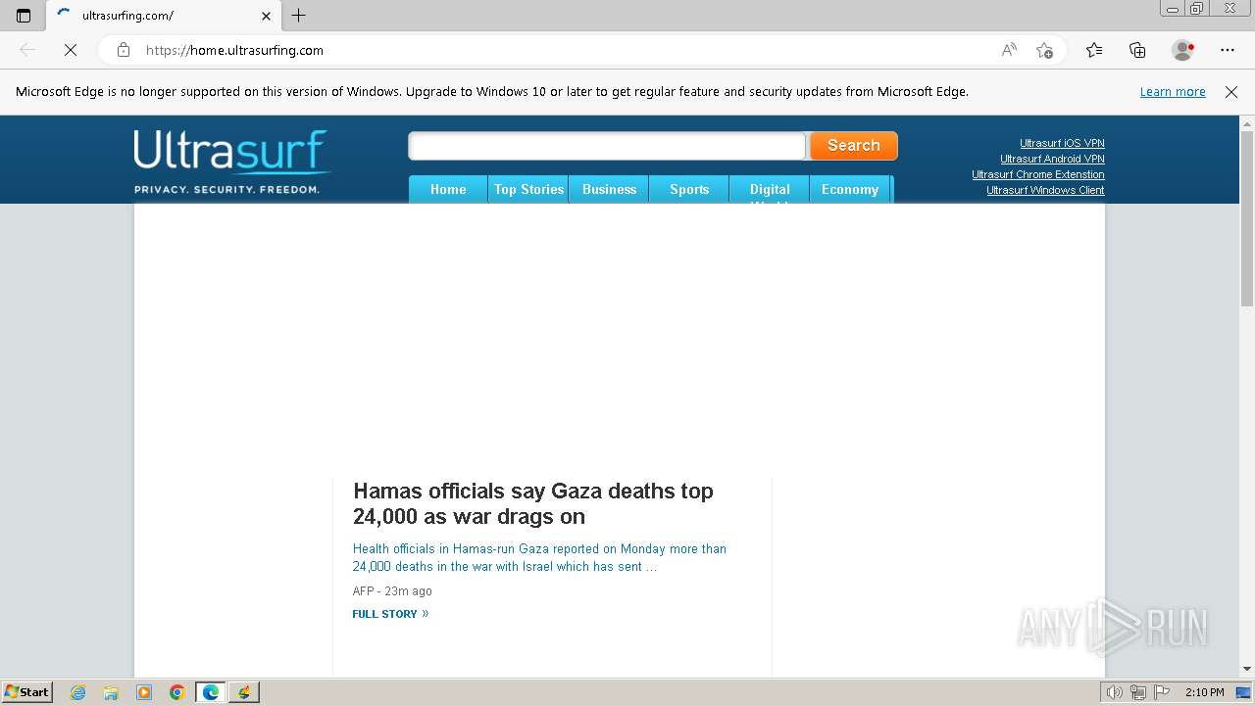Viewport: 1255px width, 705px height.
Task: Open File Explorer from taskbar
Action: point(111,692)
